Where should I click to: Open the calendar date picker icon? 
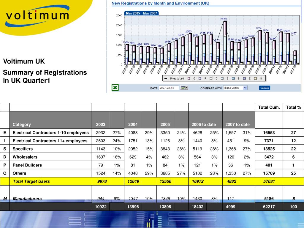tap(184, 88)
